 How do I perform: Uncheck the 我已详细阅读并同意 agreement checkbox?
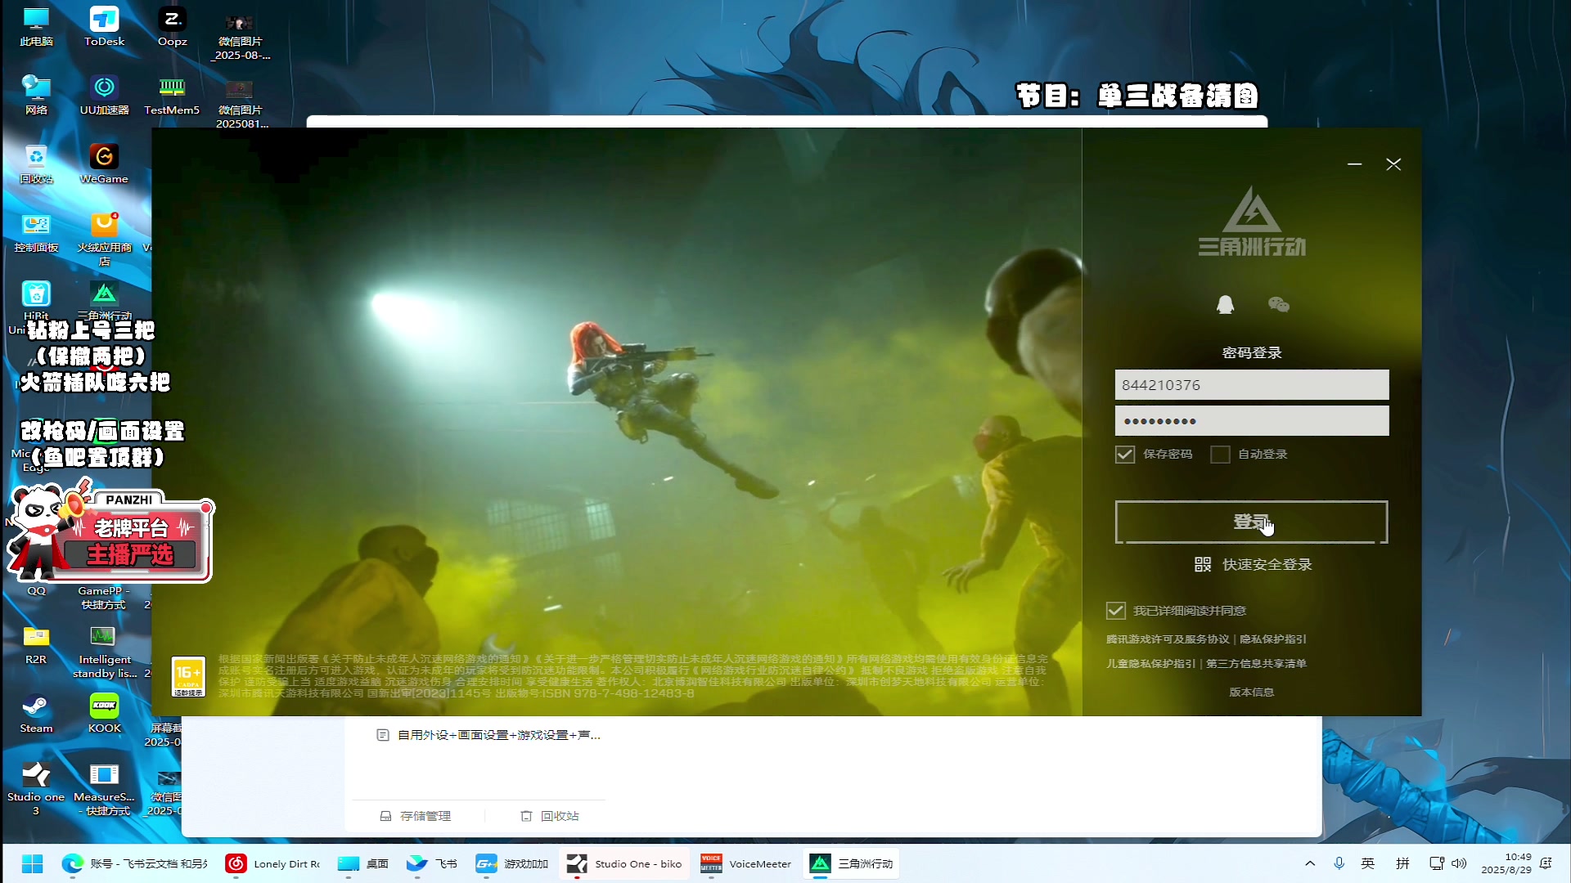click(x=1115, y=611)
